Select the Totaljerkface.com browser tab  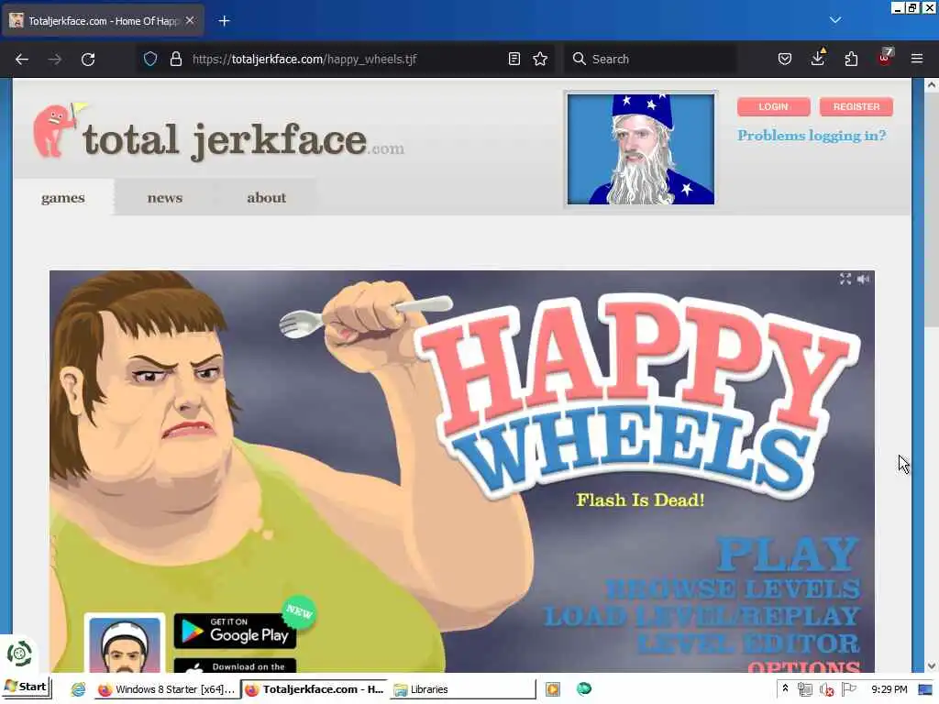point(103,21)
